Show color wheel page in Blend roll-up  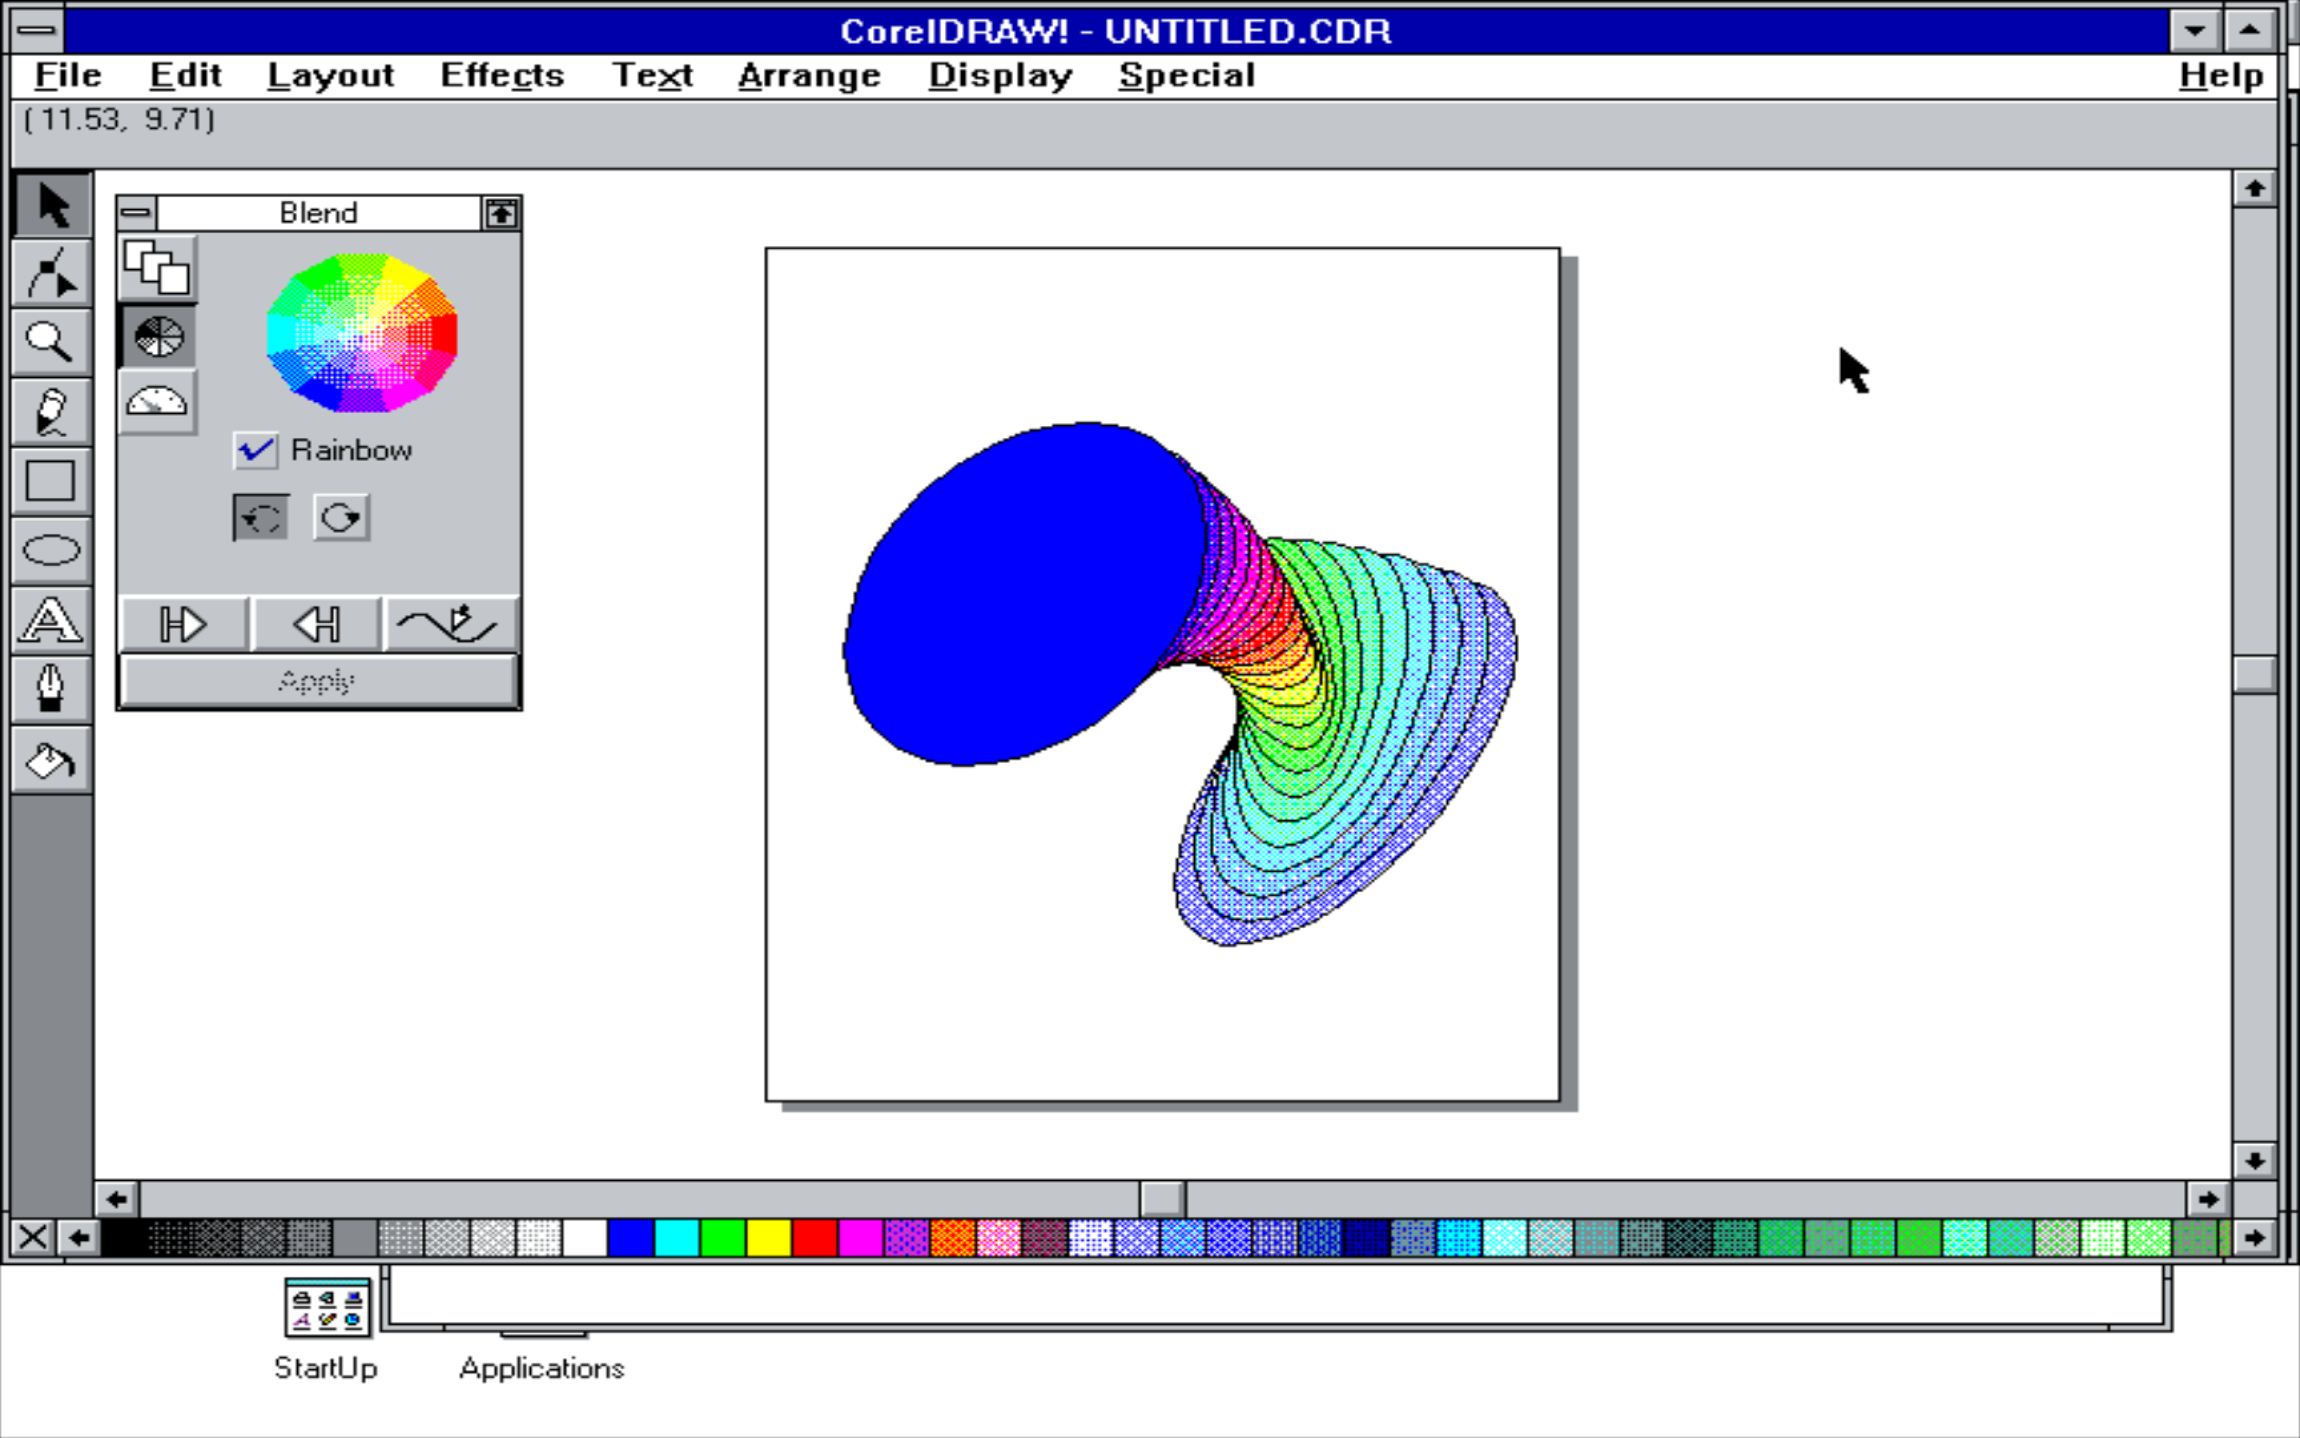(158, 336)
